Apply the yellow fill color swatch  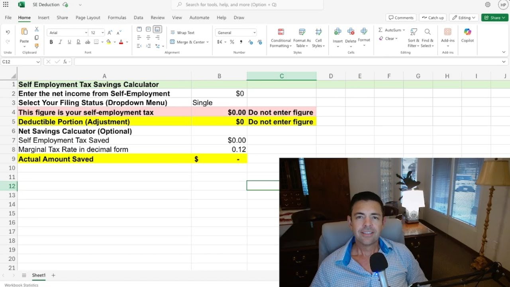tap(109, 42)
